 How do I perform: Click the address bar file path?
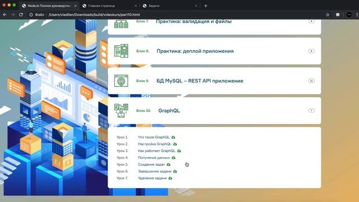[94, 15]
